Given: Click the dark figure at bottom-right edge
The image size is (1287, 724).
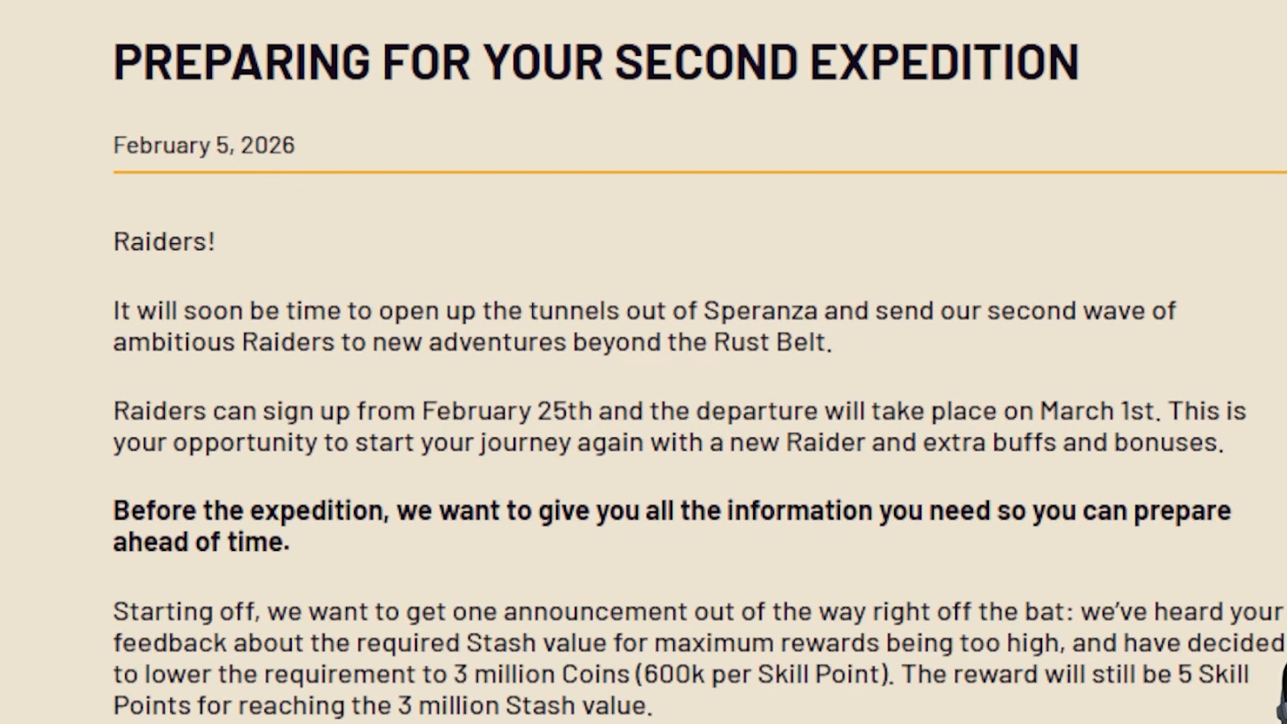Looking at the screenshot, I should (1282, 692).
